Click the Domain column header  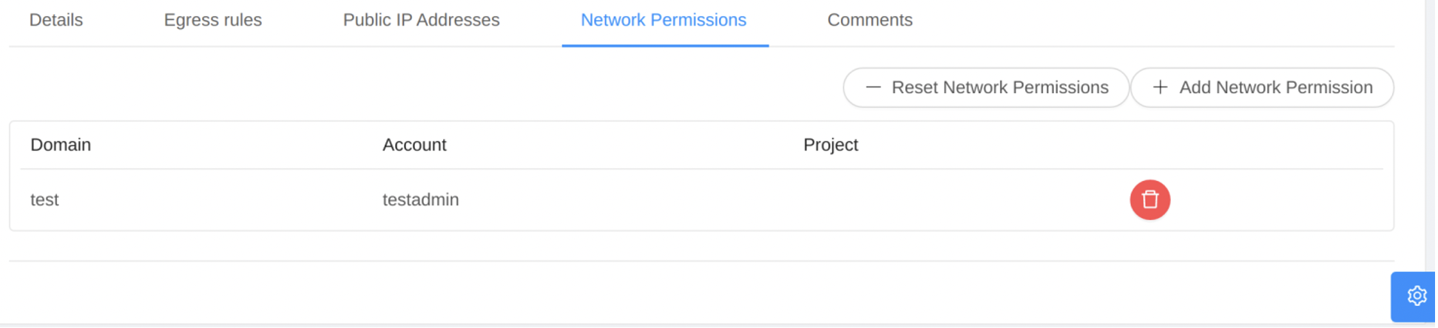tap(61, 145)
